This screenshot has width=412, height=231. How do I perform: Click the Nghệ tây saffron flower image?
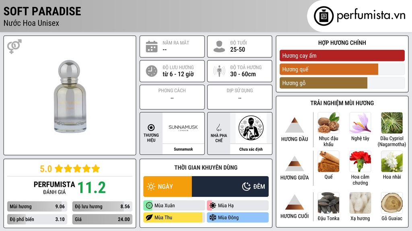tap(360, 123)
